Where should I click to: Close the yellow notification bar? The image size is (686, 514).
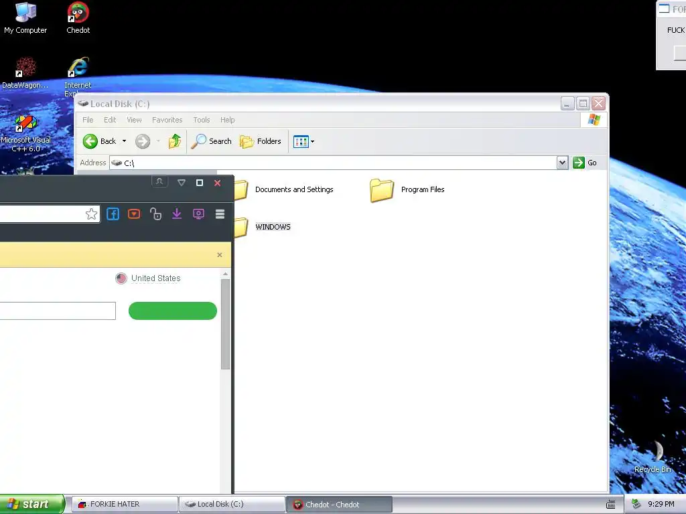(x=220, y=255)
